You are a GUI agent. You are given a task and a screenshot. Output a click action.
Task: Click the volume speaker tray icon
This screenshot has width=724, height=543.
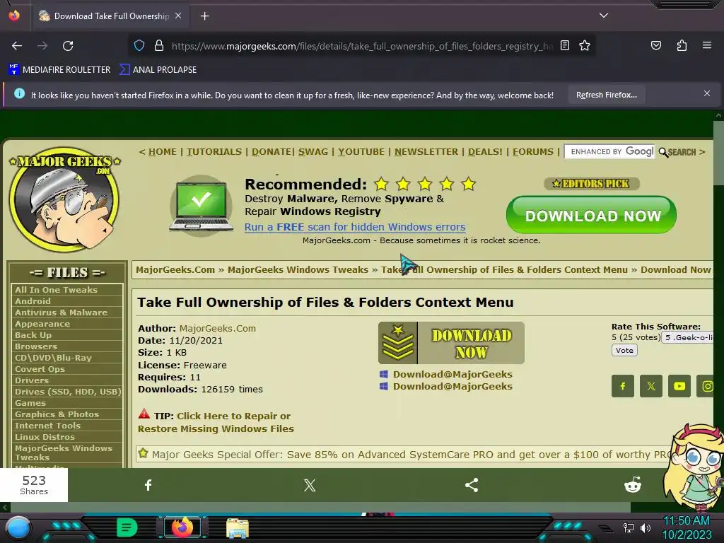pyautogui.click(x=645, y=527)
